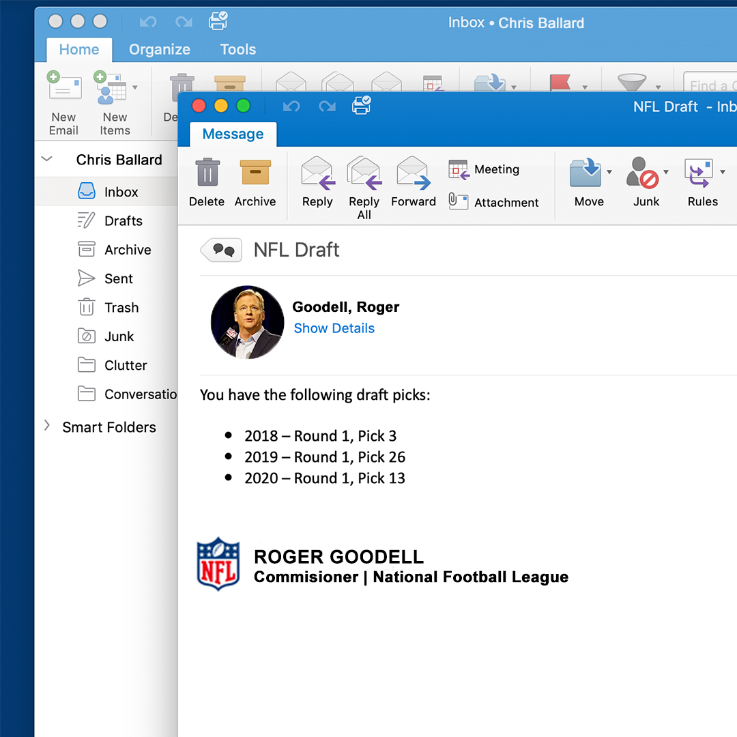The height and width of the screenshot is (737, 737).
Task: Open Move dropdown arrow in main window toolbar
Action: (x=514, y=87)
